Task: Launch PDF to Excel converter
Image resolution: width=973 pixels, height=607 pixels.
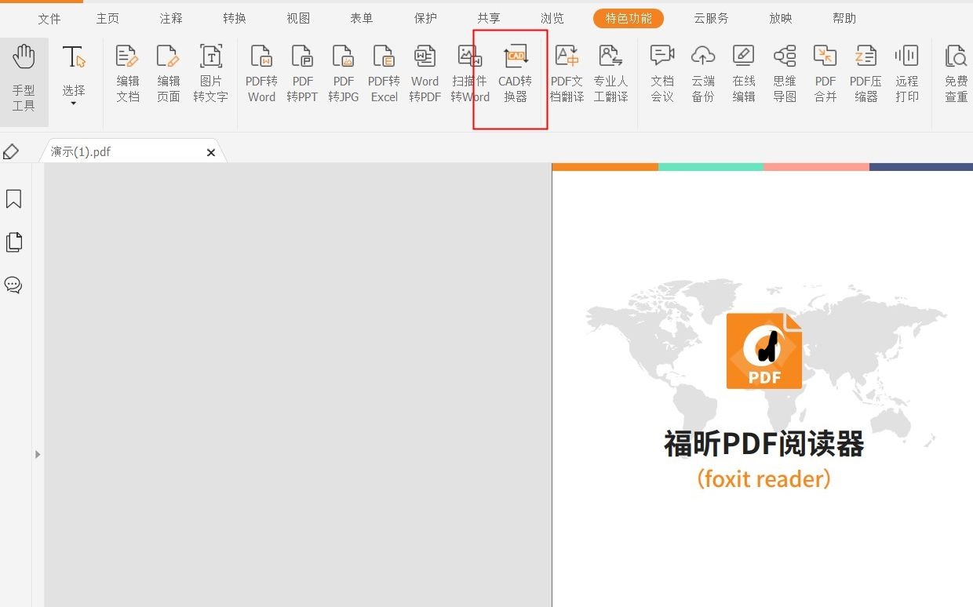Action: 384,75
